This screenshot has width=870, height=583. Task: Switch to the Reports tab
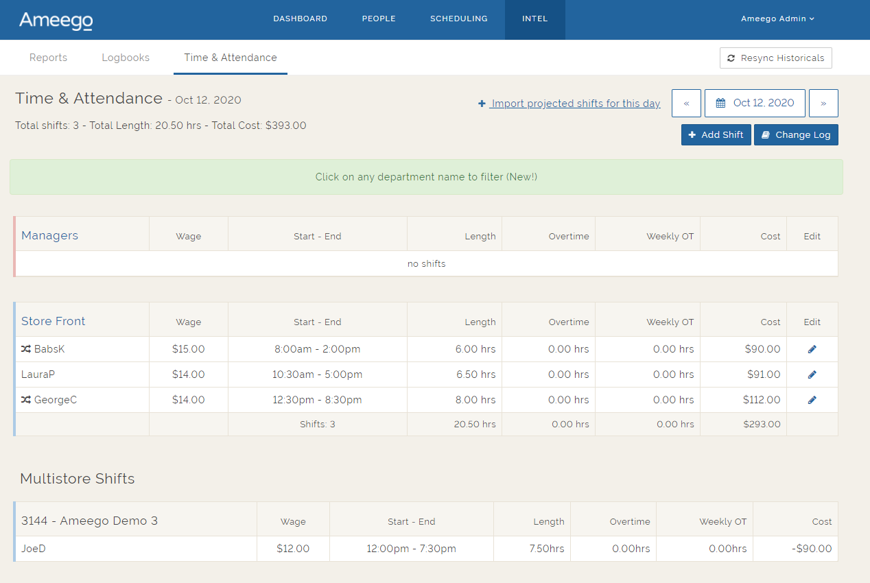[x=48, y=58]
